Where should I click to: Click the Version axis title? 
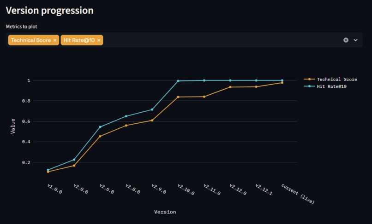point(165,212)
